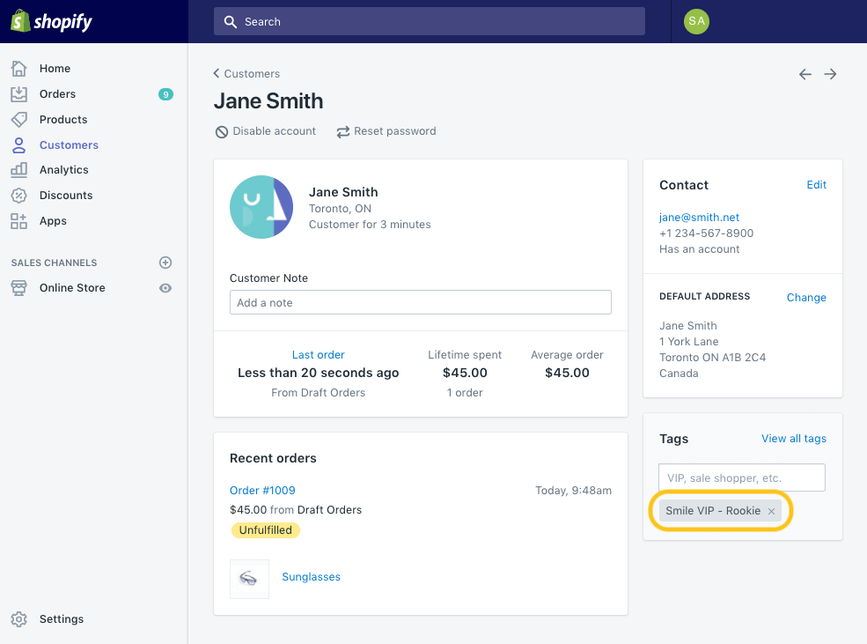Open Settings in the sidebar
The height and width of the screenshot is (644, 867).
pos(62,619)
